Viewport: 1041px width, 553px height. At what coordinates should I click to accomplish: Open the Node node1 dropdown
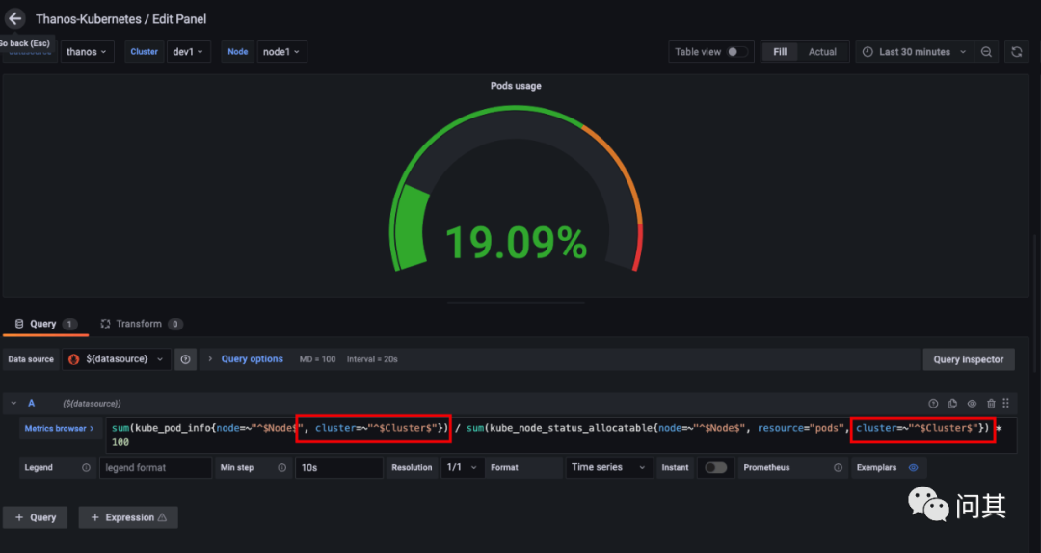(x=281, y=52)
